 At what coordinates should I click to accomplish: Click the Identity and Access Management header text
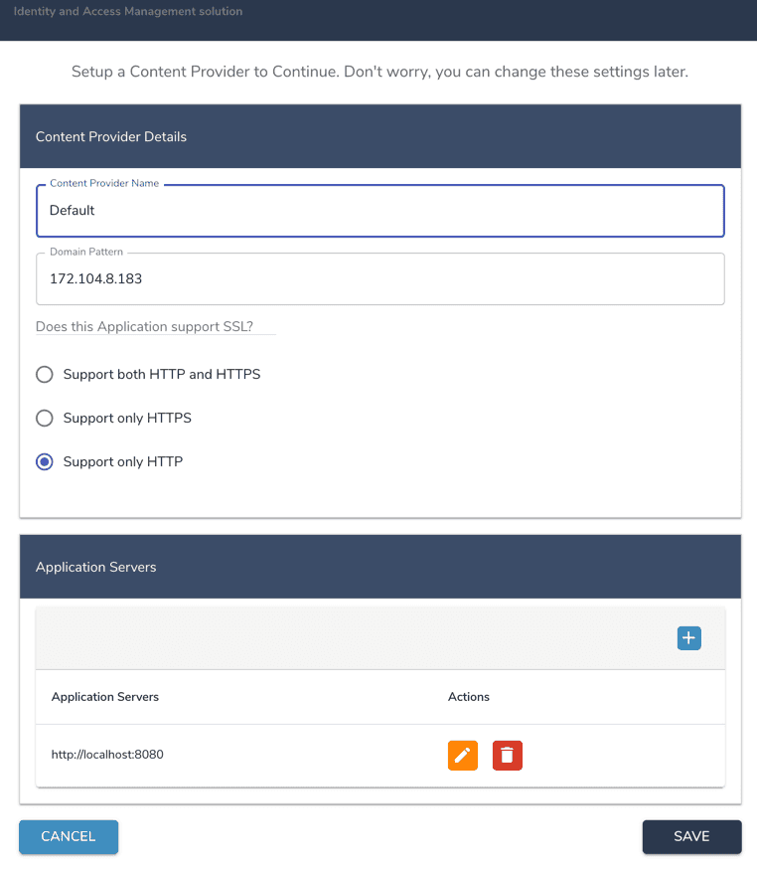[x=128, y=12]
